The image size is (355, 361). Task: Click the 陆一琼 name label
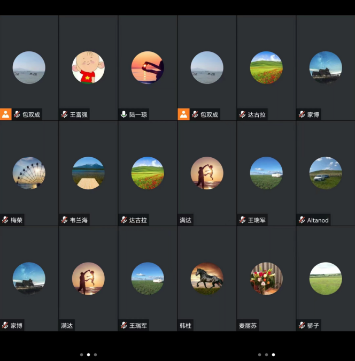click(x=138, y=114)
